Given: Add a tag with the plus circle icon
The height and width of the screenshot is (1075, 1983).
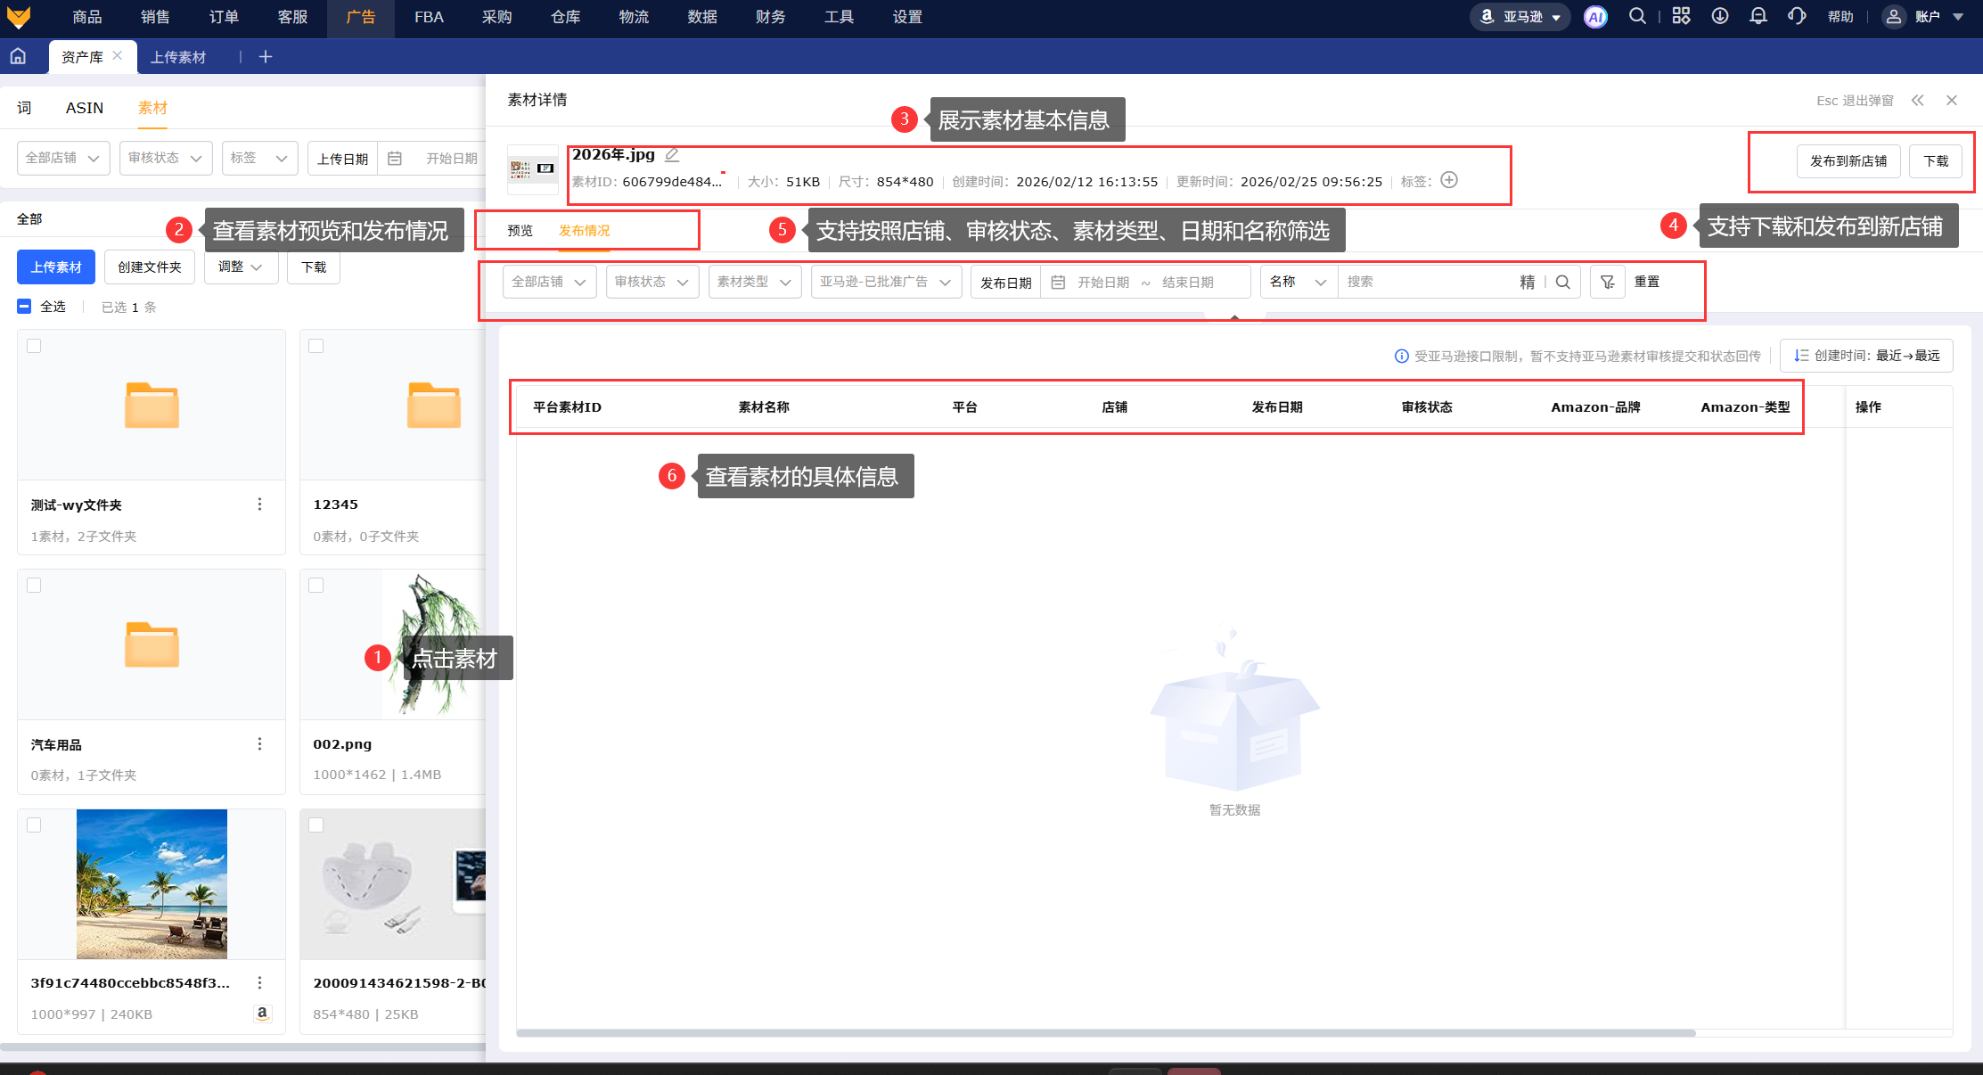Looking at the screenshot, I should coord(1449,180).
